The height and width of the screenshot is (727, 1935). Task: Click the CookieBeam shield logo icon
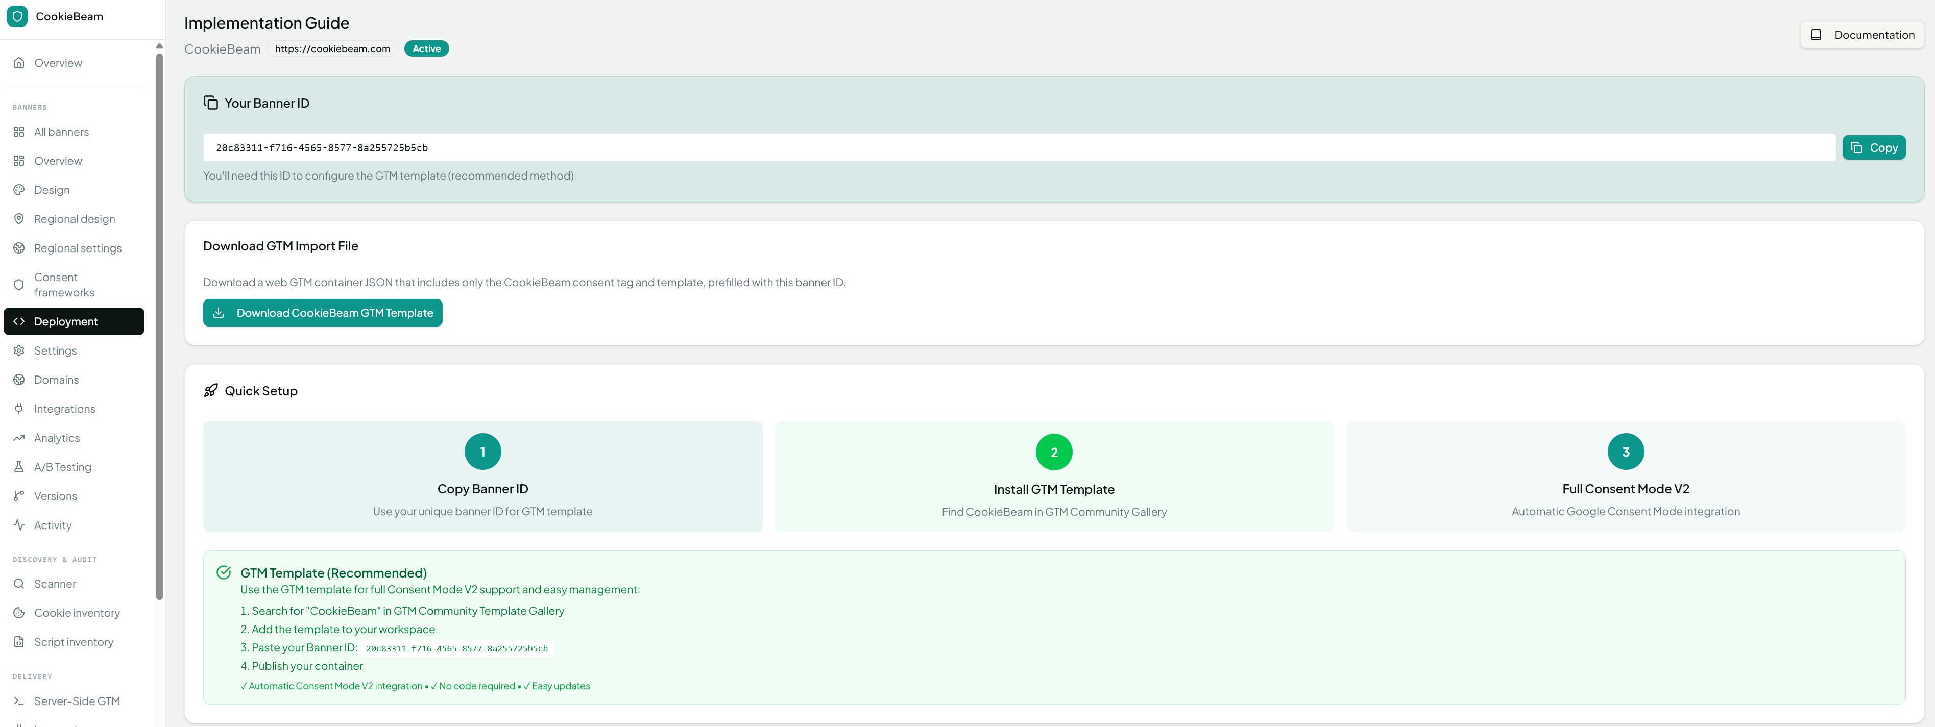coord(17,16)
